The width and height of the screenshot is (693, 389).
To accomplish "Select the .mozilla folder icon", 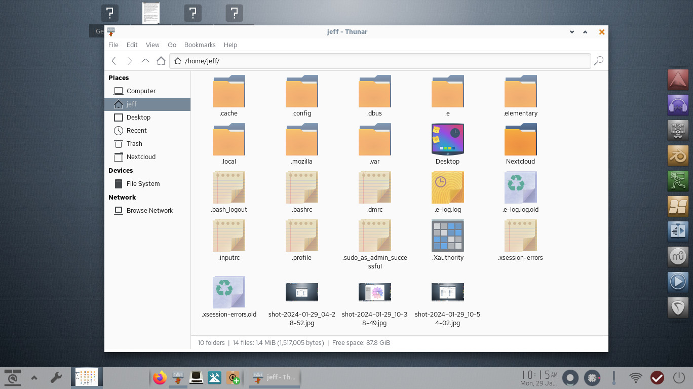I will pos(302,139).
